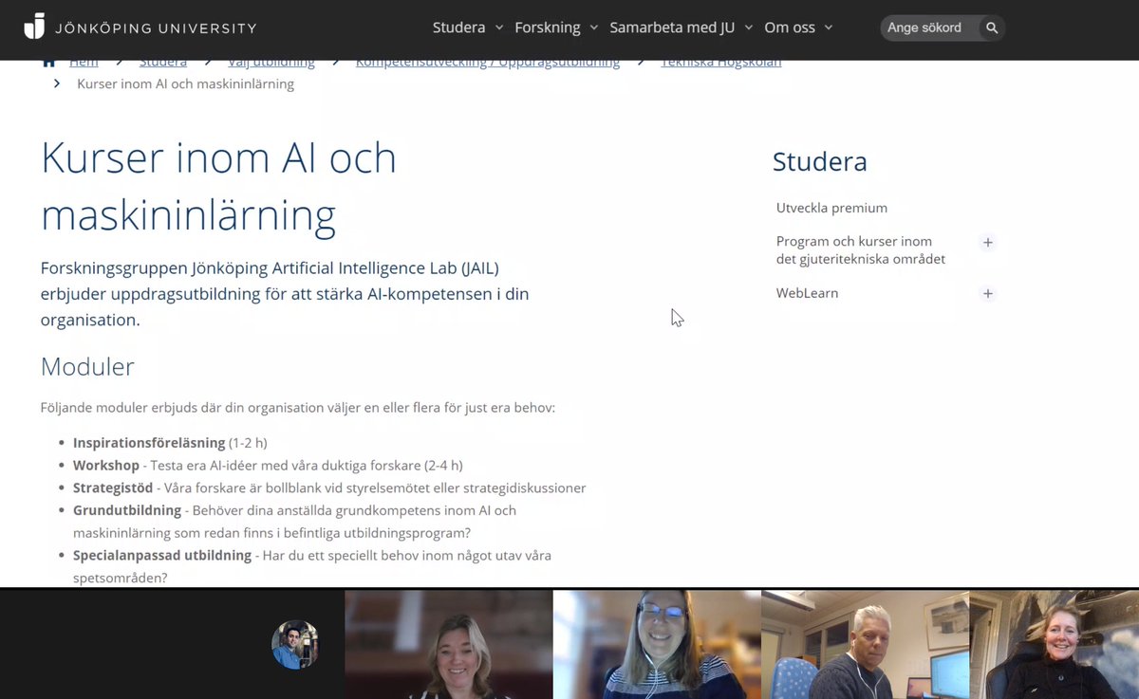This screenshot has width=1139, height=699.
Task: Open the Samarbeta med JU menu
Action: [x=672, y=28]
